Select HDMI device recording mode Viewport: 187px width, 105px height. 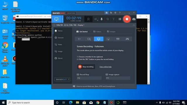click(118, 39)
